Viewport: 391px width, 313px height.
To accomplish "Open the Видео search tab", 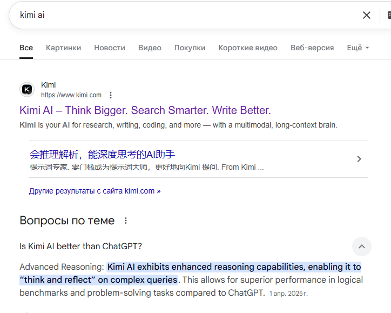I will (150, 48).
